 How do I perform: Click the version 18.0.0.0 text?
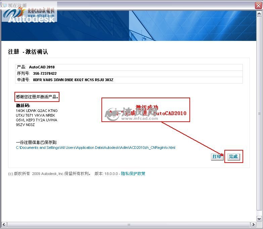106,174
